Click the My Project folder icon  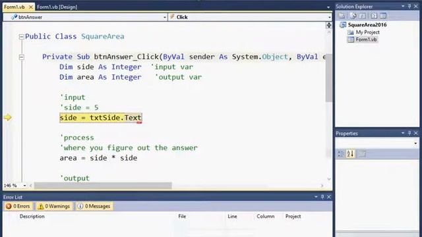pyautogui.click(x=350, y=32)
